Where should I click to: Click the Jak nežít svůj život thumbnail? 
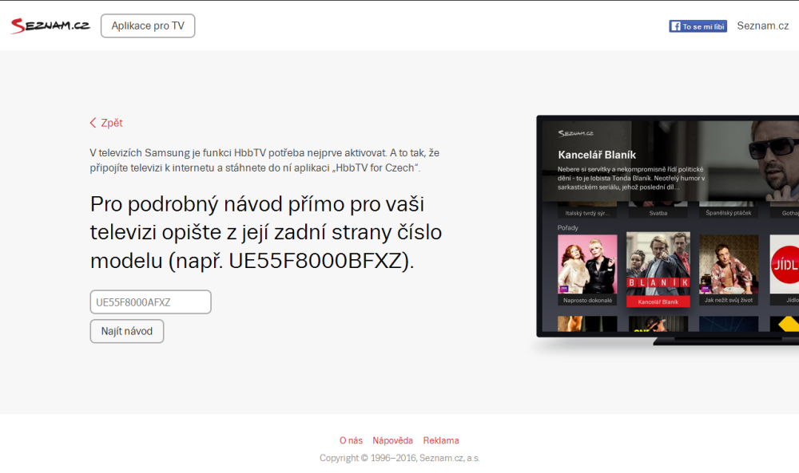tap(728, 270)
